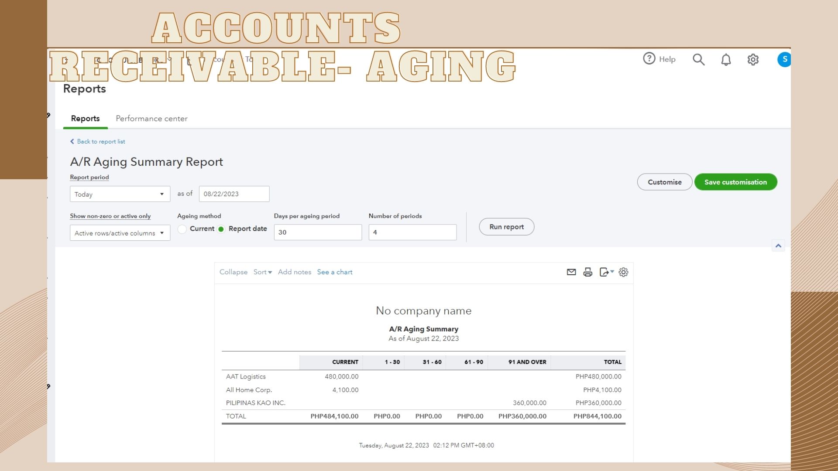Open notifications bell icon
838x471 pixels.
tap(726, 59)
